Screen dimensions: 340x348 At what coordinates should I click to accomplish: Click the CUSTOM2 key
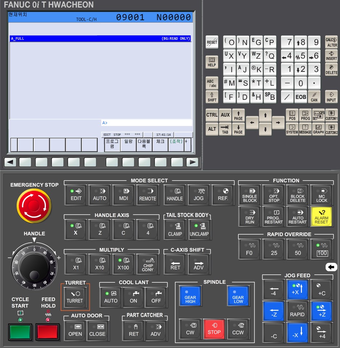coord(331,129)
